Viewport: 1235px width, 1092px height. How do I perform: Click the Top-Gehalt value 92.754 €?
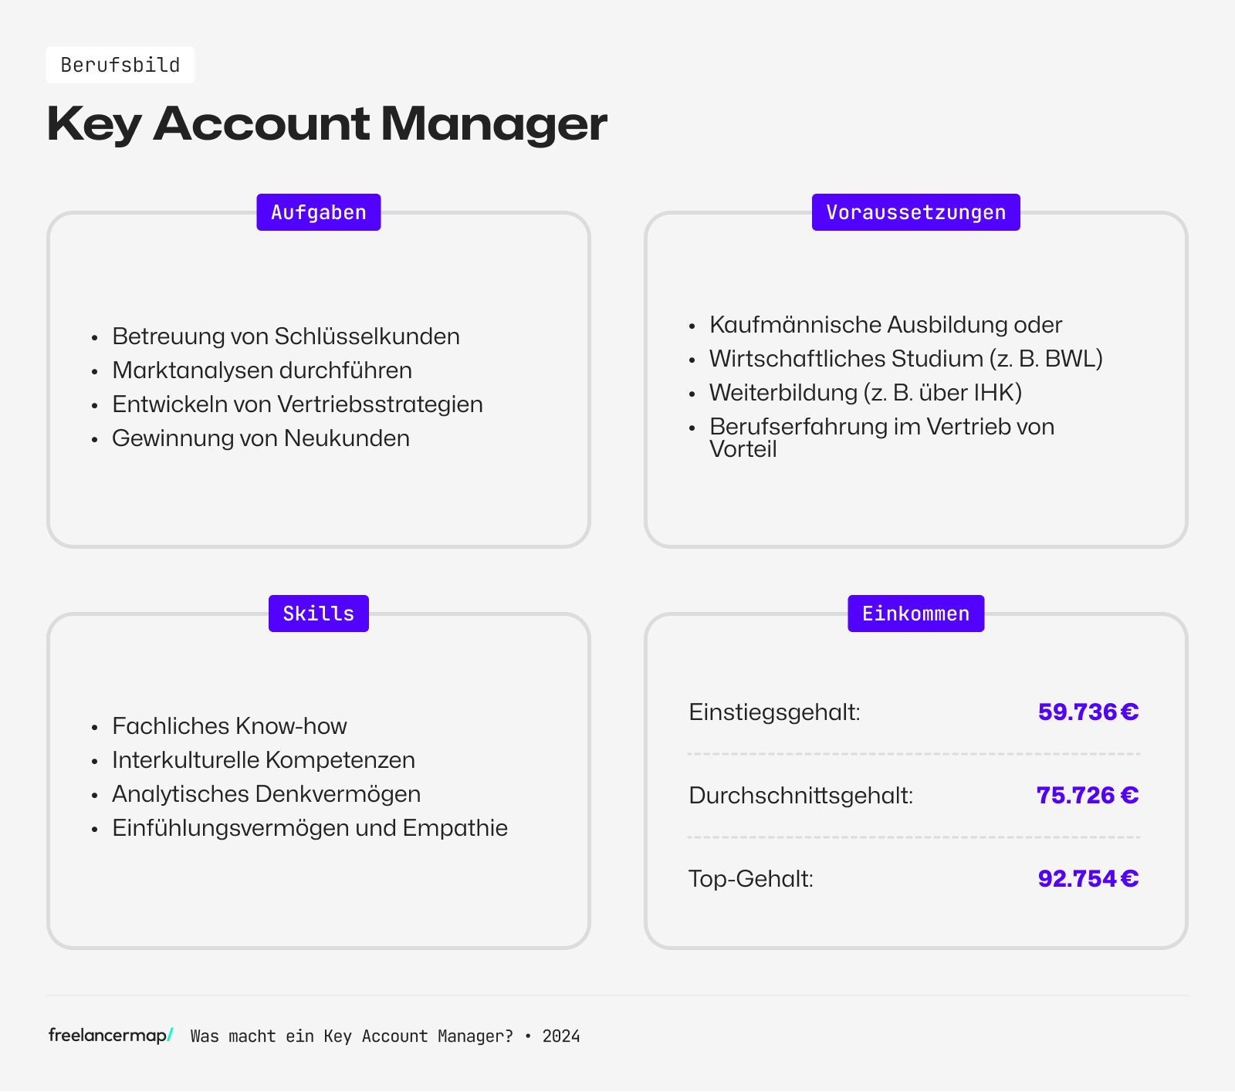pyautogui.click(x=1088, y=878)
